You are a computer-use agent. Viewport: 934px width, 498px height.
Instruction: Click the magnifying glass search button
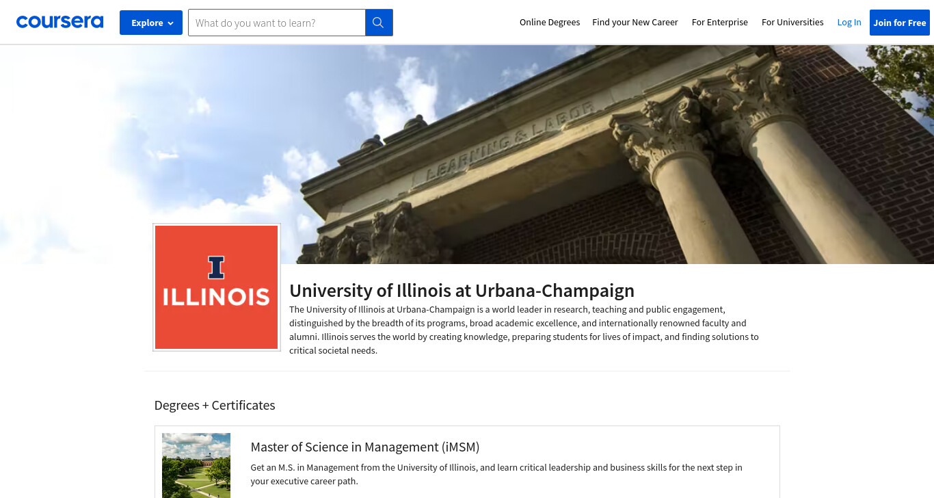379,23
